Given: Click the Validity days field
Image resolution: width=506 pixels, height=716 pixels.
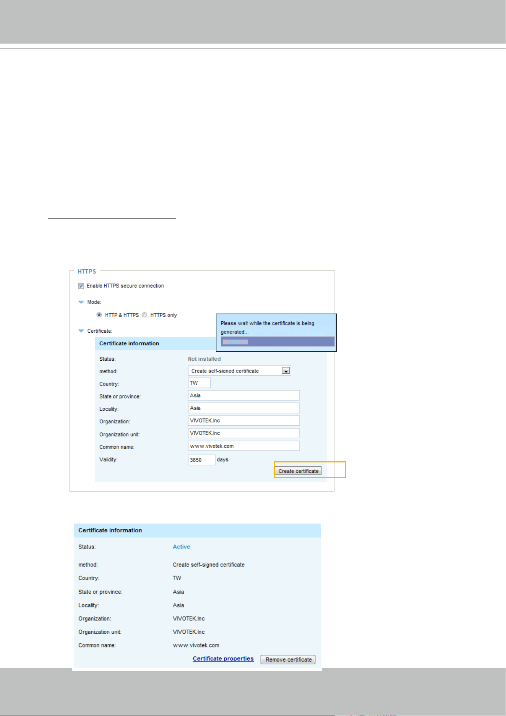Looking at the screenshot, I should point(202,460).
